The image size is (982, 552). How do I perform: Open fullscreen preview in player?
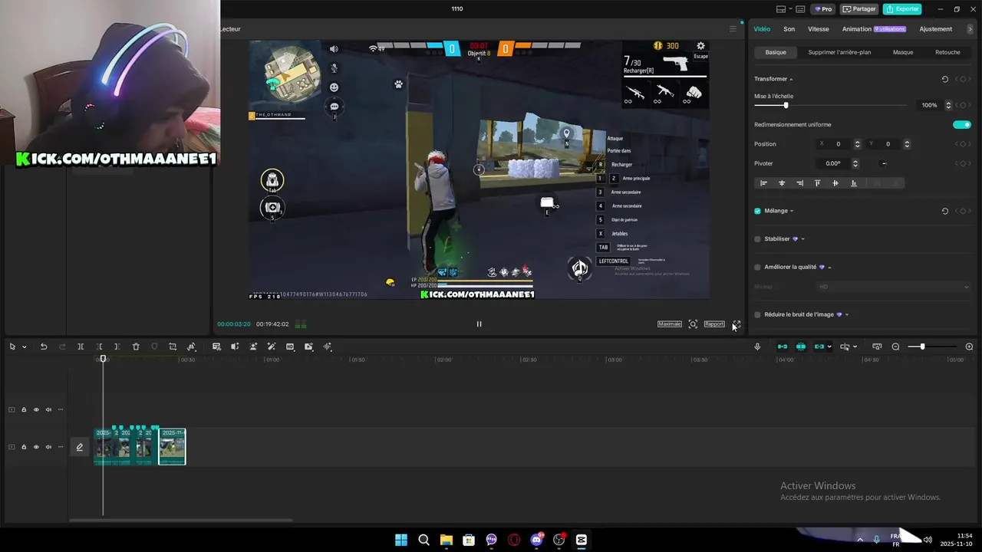(736, 324)
